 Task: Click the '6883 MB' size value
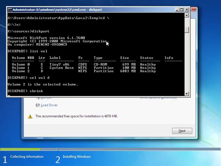128,71
